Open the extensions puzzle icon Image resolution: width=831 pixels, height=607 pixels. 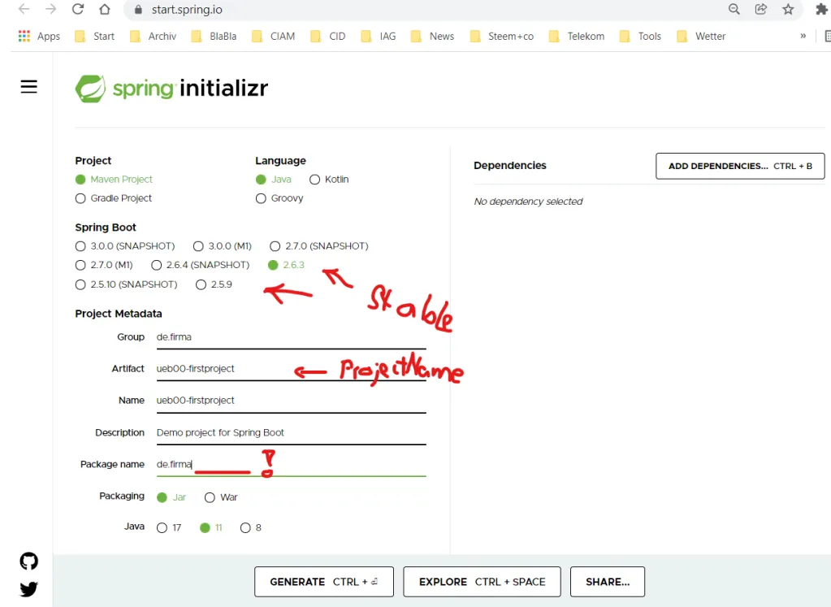821,9
